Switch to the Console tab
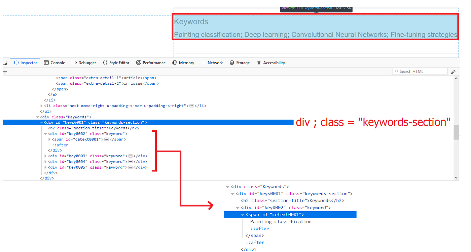Screen dimensions: 471x252 [54, 63]
